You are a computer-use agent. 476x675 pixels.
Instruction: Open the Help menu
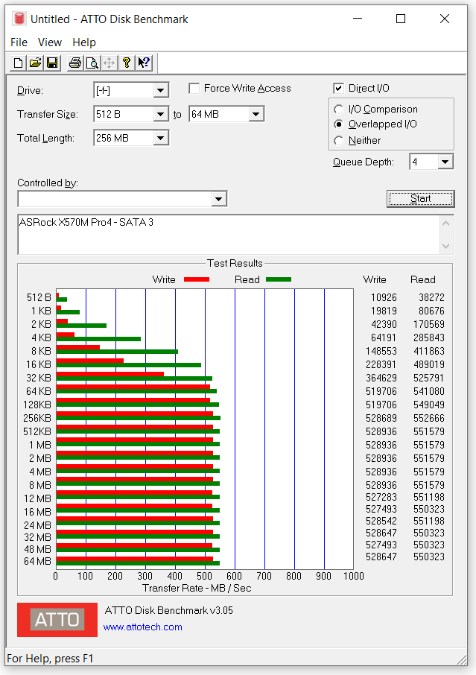click(x=84, y=42)
